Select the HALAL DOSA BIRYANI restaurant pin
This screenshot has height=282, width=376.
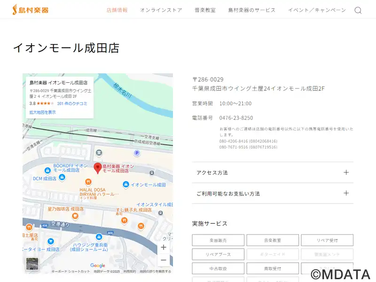pos(88,182)
